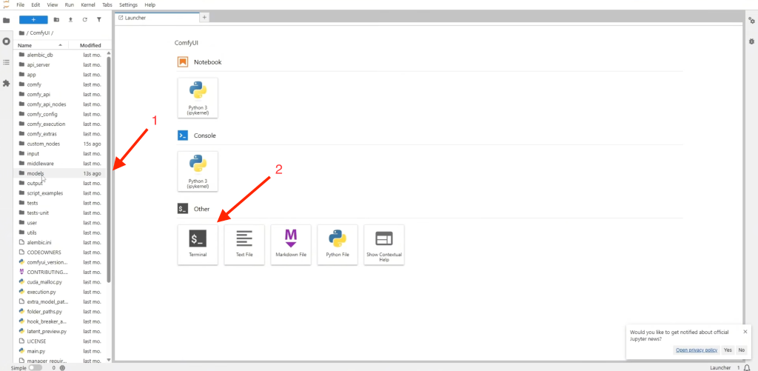Select the cuda_malloc.py file

click(x=60, y=281)
